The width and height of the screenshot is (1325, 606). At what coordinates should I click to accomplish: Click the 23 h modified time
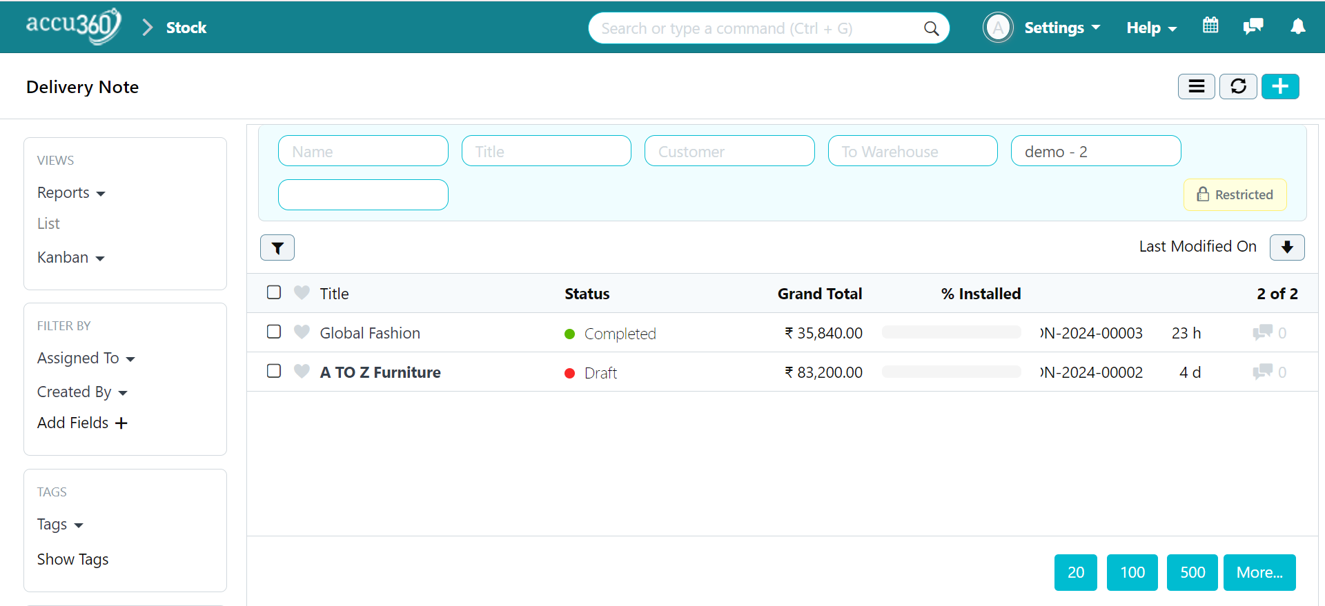tap(1186, 333)
